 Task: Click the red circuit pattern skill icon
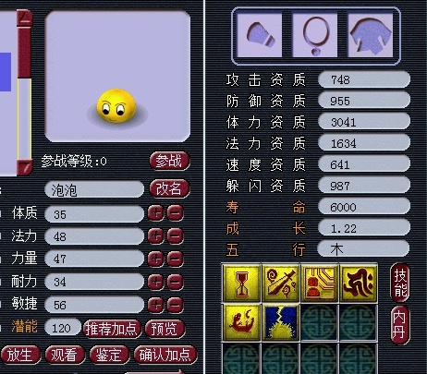coord(320,284)
